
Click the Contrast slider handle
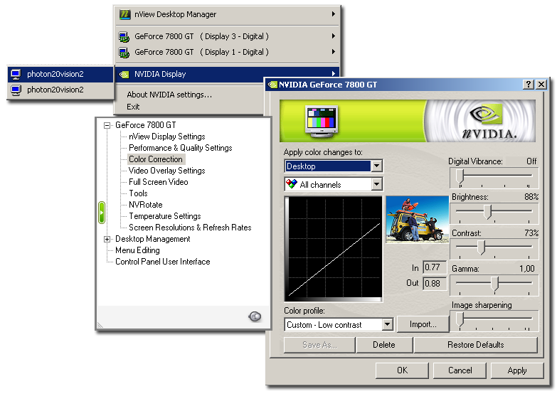pos(481,247)
